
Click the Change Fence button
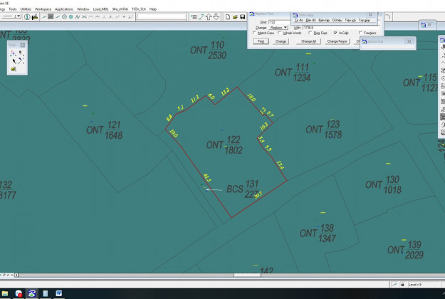point(337,41)
